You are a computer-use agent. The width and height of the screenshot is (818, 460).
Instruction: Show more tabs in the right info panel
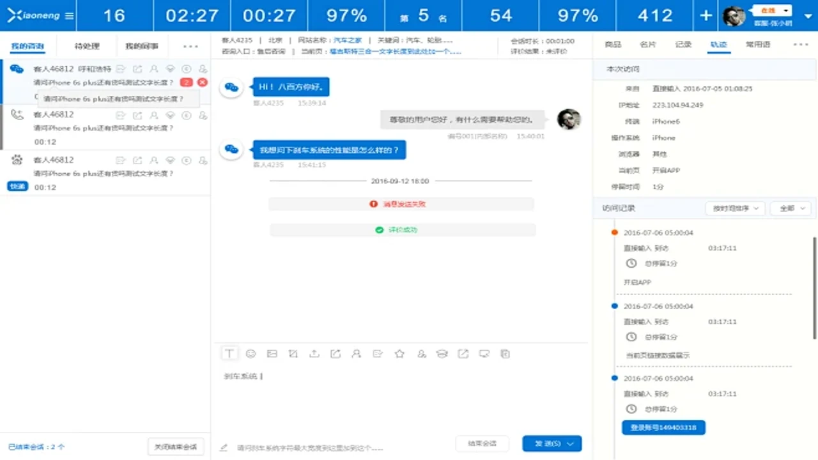point(801,44)
